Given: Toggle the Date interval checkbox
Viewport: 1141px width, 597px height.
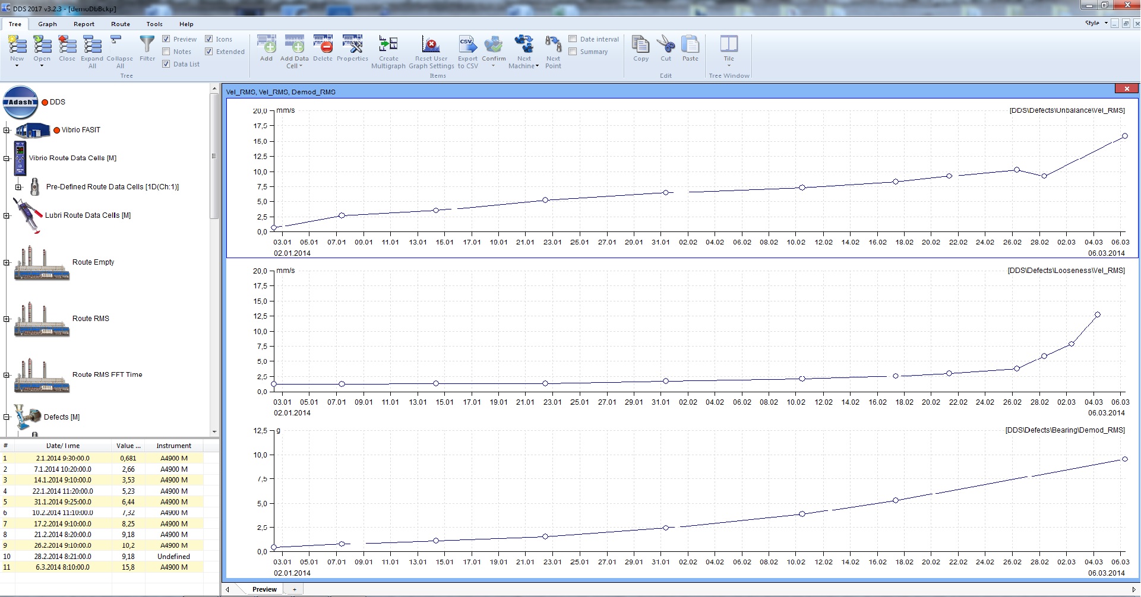Looking at the screenshot, I should tap(573, 39).
